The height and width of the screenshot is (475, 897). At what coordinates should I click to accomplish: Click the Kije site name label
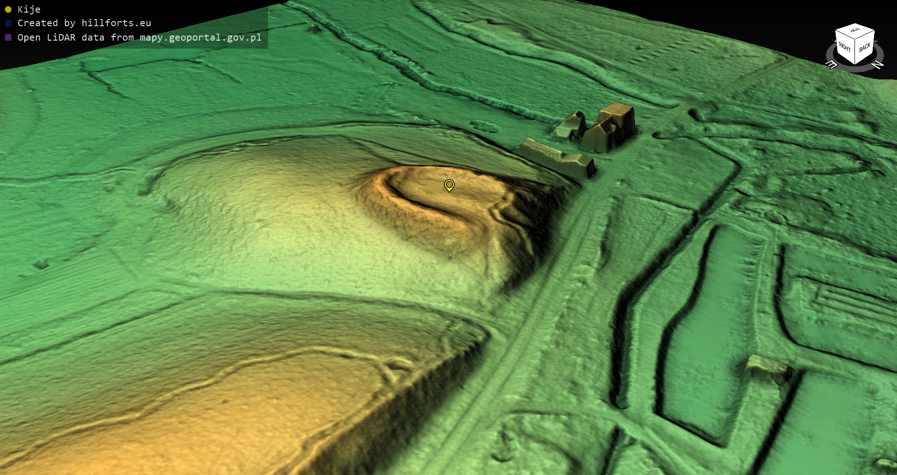point(29,9)
